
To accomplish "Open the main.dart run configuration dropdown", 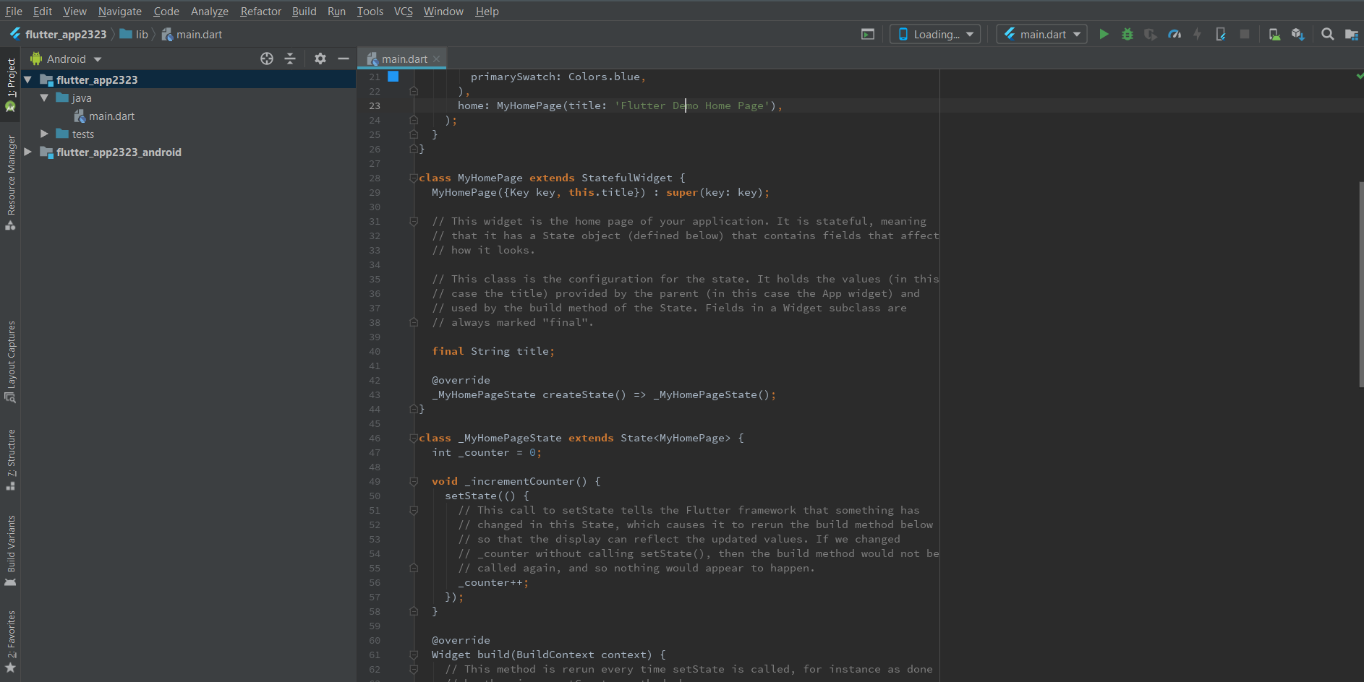I will coord(1041,34).
